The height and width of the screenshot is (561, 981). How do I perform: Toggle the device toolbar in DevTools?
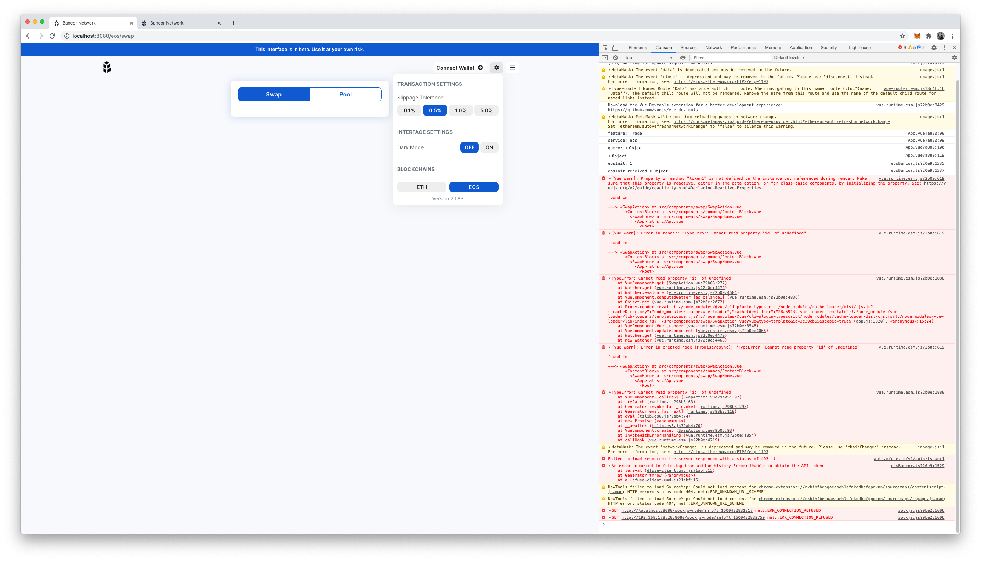pyautogui.click(x=615, y=48)
